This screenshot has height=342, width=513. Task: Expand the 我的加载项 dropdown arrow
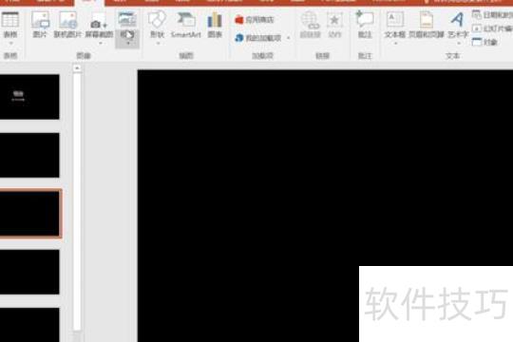288,38
